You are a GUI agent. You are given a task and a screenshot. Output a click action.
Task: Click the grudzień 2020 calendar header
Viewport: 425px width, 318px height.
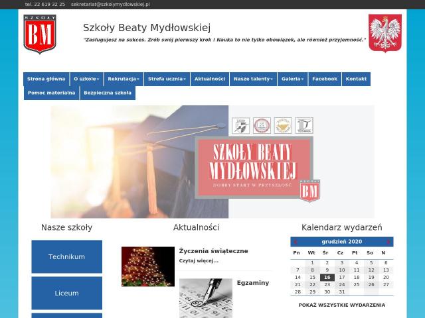(x=342, y=242)
